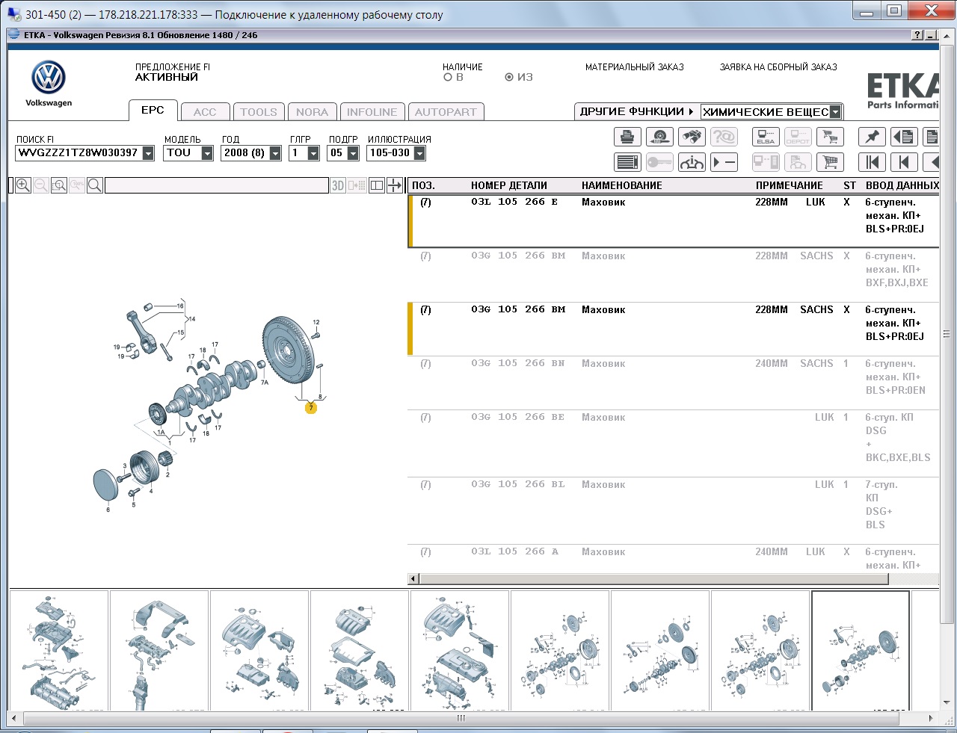Click the НОМЕР ДЕТАЛИ column header
This screenshot has width=957, height=733.
point(509,185)
